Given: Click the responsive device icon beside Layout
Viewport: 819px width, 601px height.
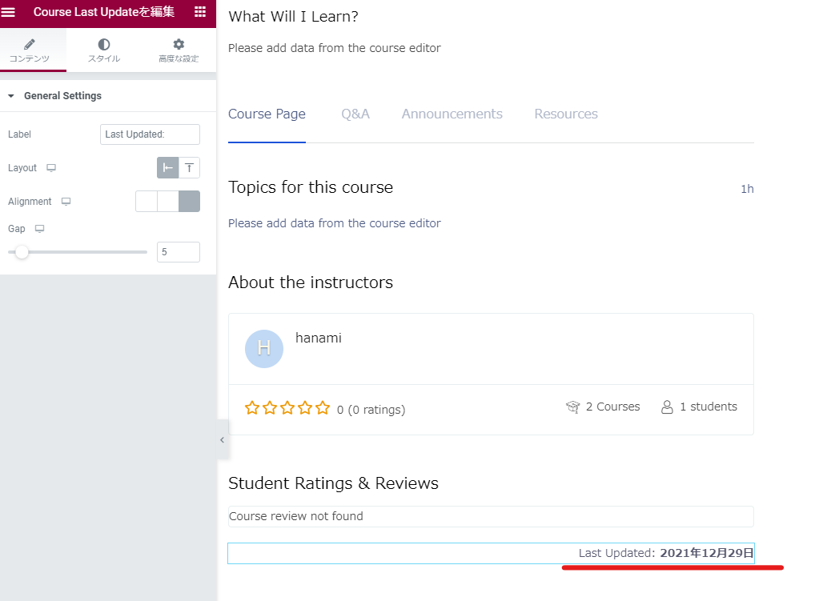Looking at the screenshot, I should tap(51, 168).
